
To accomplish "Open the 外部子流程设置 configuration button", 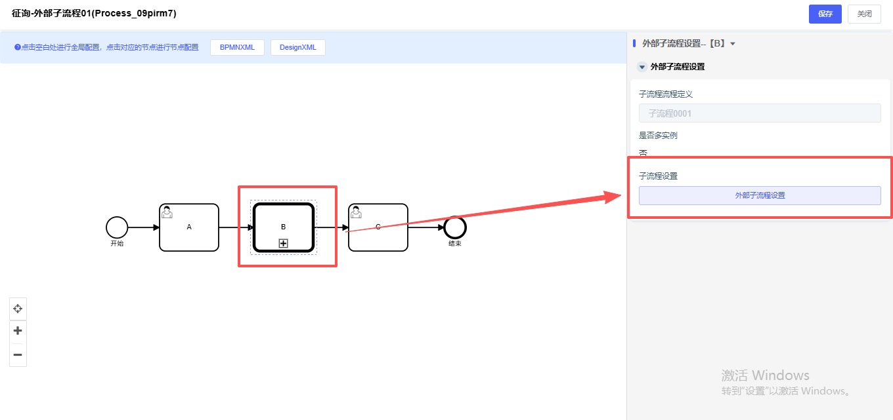I will (x=760, y=195).
